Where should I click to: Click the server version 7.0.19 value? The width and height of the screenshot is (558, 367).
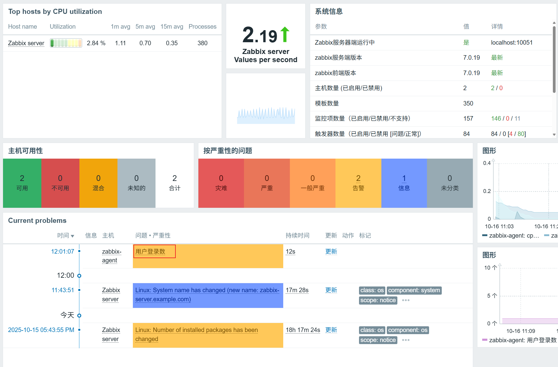[x=471, y=58]
